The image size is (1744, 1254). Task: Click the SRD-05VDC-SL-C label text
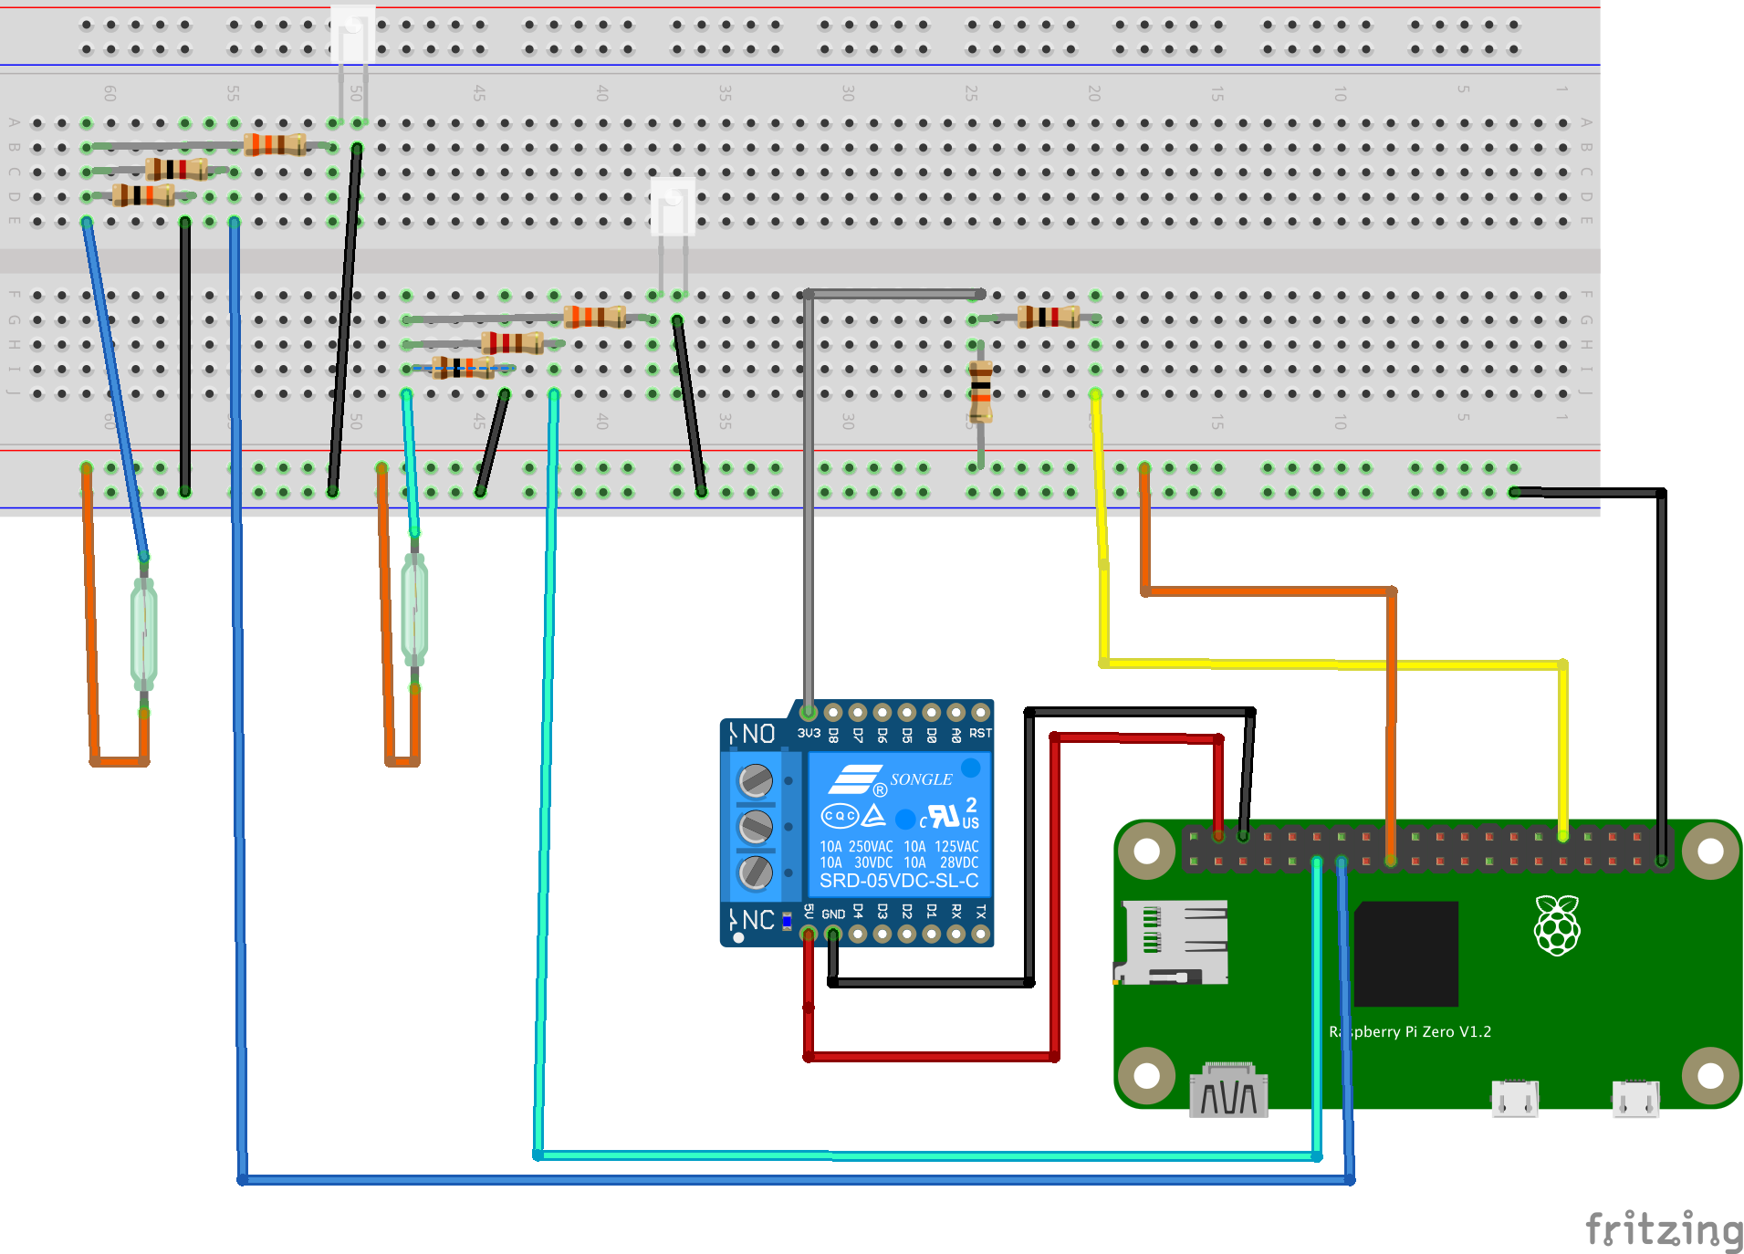pos(900,882)
